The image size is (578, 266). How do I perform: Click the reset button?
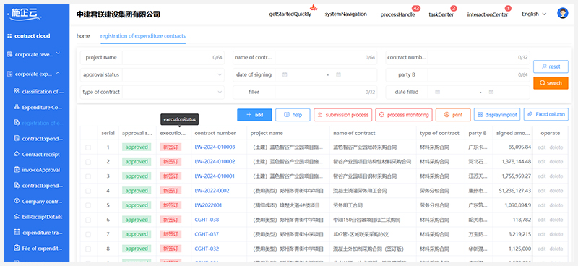[x=551, y=66]
